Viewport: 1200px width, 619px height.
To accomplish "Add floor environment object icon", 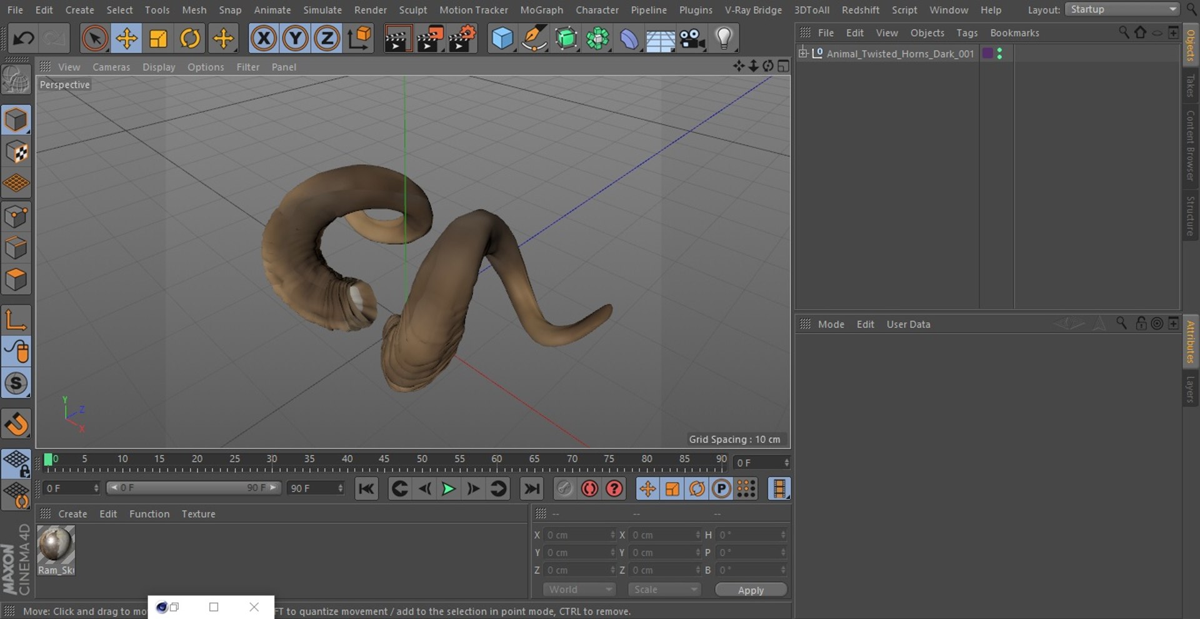I will coord(660,39).
